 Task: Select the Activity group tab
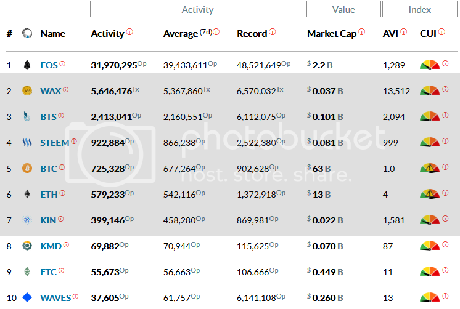click(x=197, y=9)
